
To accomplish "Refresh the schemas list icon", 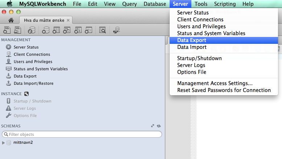I will pos(159,126).
